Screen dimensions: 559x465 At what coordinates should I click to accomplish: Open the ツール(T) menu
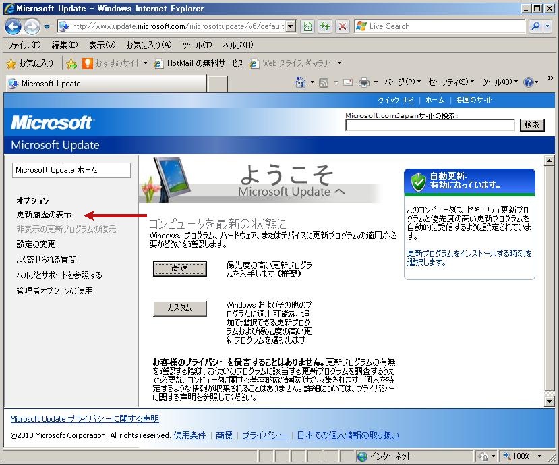pos(197,45)
